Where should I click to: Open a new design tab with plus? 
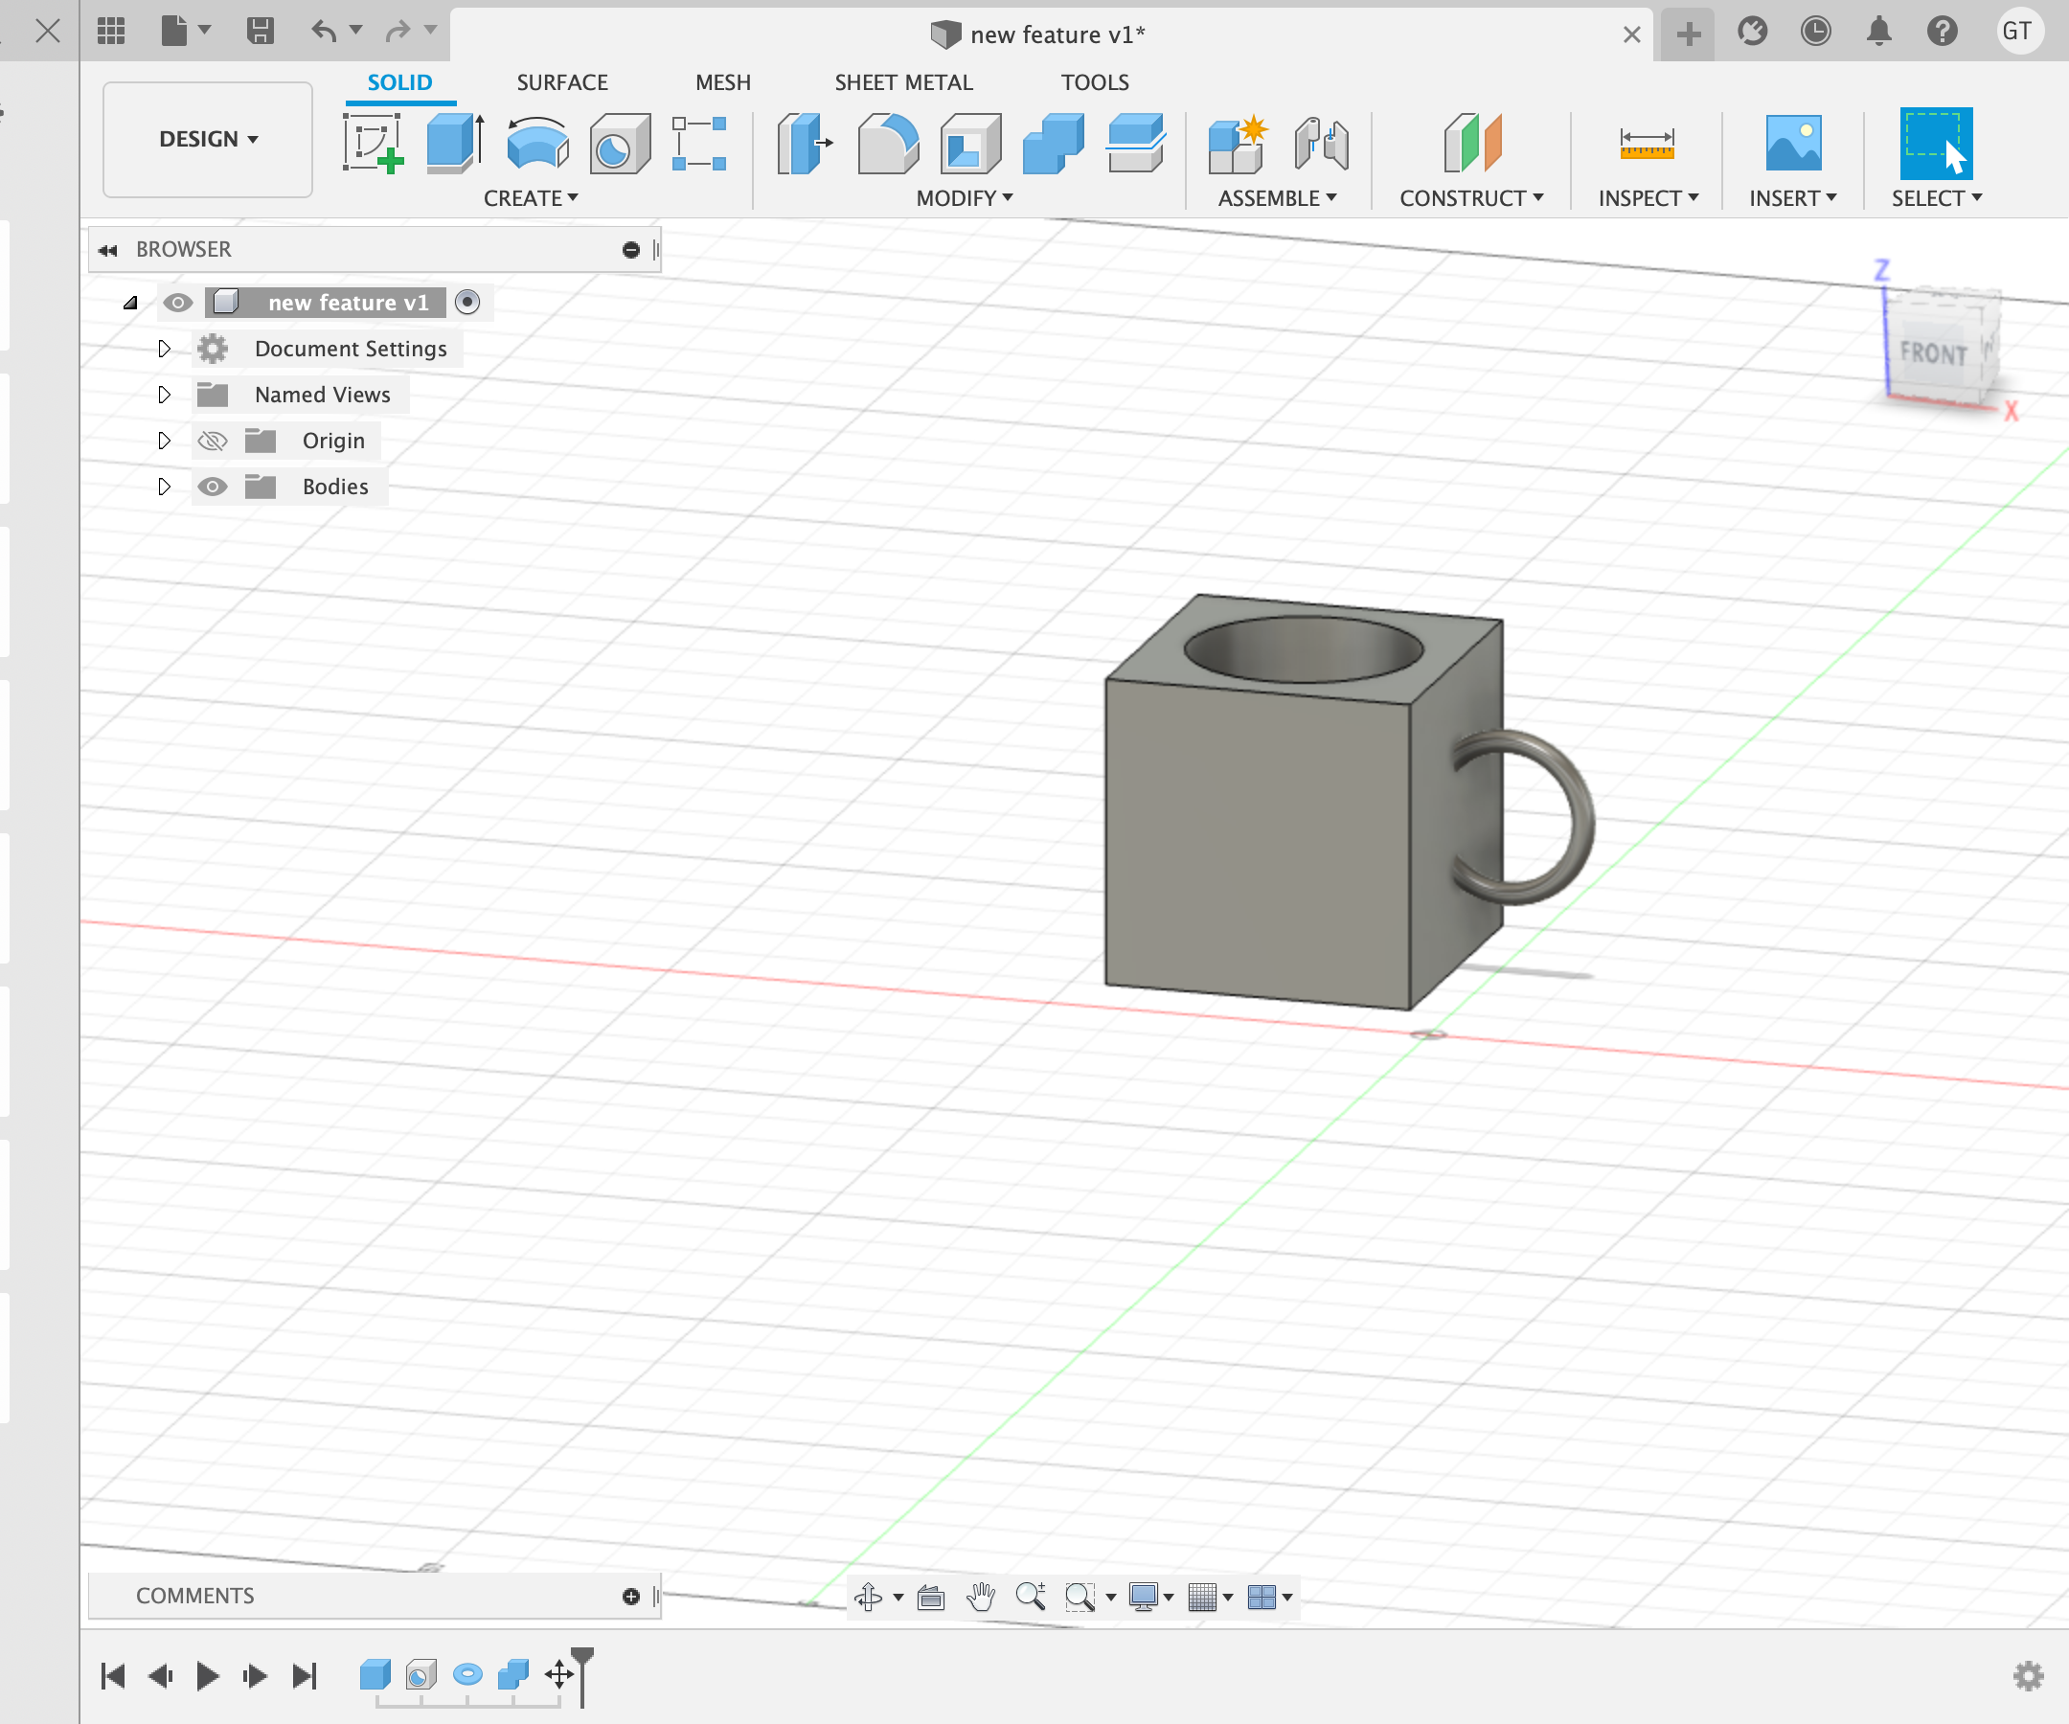click(x=1689, y=34)
